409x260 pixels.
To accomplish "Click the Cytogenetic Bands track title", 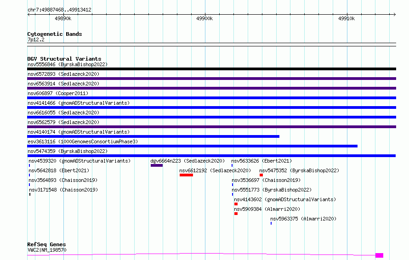I will 55,34.
